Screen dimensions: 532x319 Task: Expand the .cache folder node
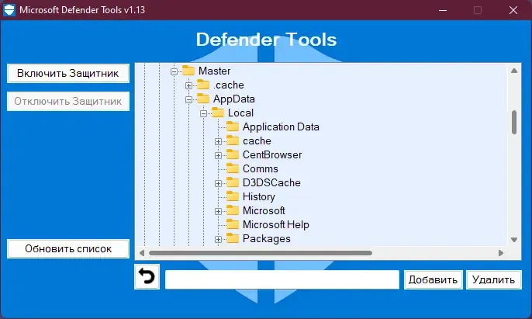(189, 85)
